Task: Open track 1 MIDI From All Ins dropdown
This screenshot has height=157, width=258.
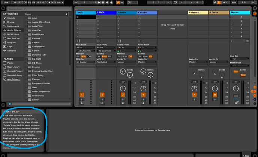Action: 85,47
